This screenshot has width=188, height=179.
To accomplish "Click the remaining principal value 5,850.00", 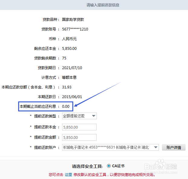I will point(69,49).
